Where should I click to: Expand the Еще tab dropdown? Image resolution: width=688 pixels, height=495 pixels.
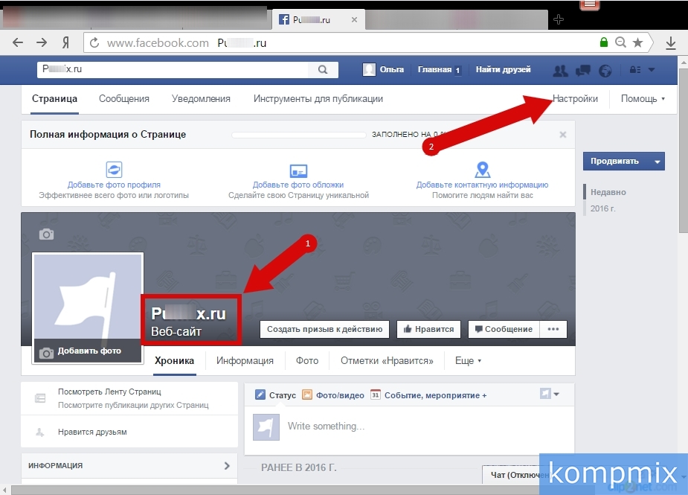pos(468,361)
